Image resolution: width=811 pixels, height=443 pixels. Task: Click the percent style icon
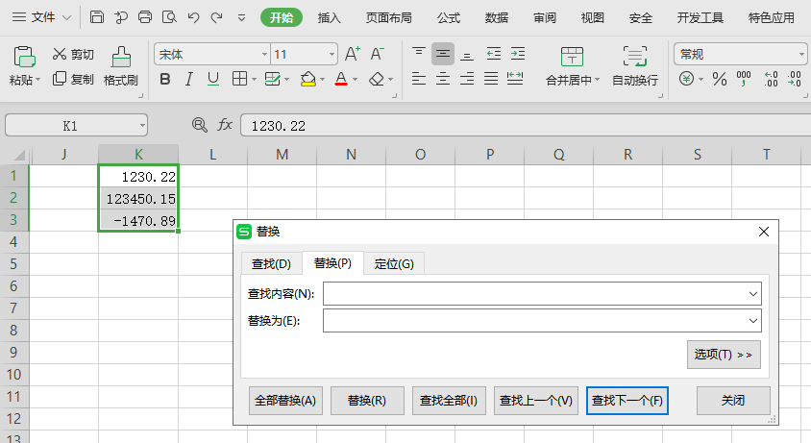tap(719, 79)
